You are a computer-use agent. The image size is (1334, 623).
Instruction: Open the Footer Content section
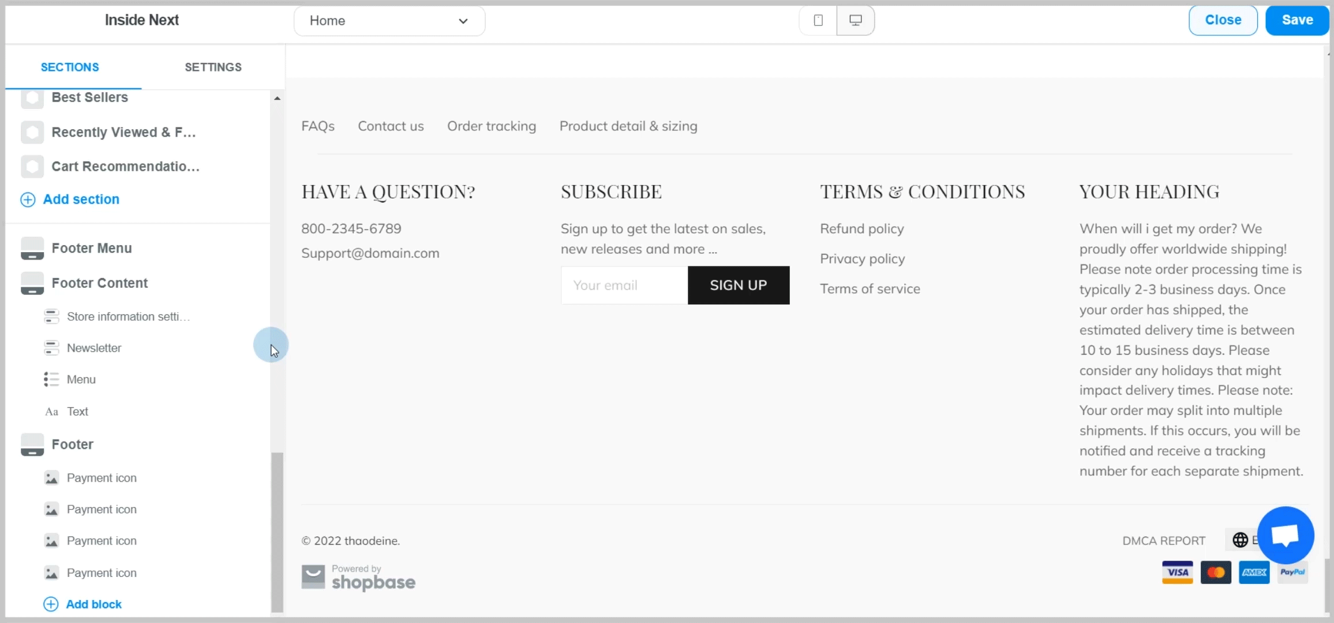pyautogui.click(x=100, y=283)
